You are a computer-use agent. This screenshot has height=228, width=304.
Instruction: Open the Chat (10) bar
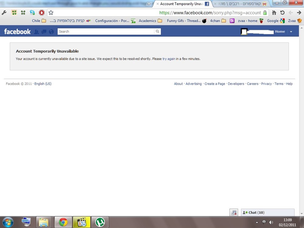pos(268,212)
